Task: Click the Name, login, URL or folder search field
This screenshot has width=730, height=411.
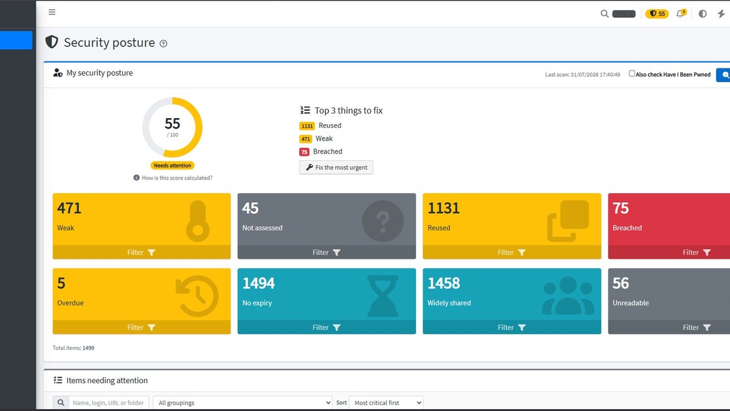Action: (x=108, y=402)
